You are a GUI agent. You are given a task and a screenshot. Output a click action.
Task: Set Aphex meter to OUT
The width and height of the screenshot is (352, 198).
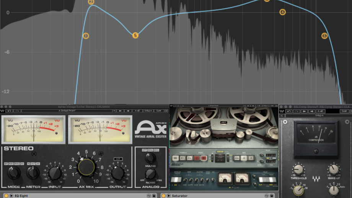point(33,164)
